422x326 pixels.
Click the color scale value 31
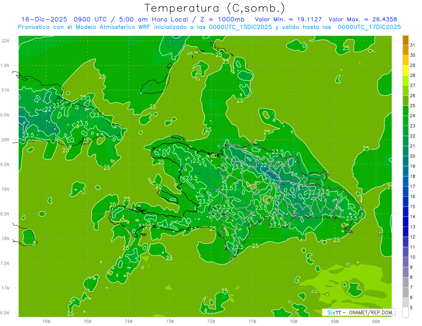click(413, 45)
